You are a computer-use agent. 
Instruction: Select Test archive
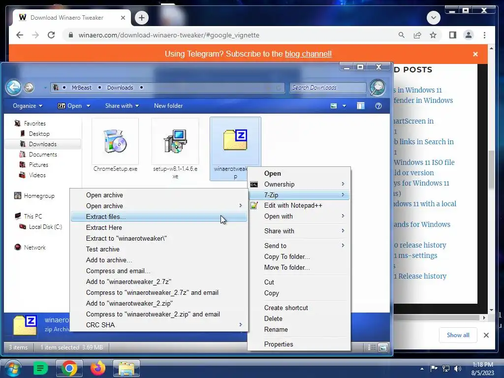pos(159,249)
